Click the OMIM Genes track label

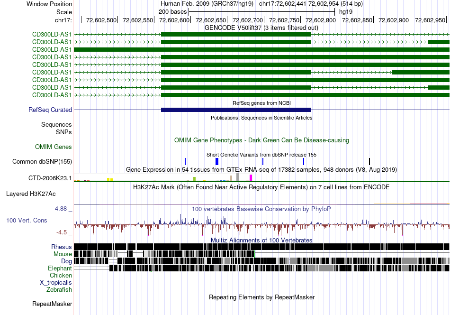click(x=53, y=147)
